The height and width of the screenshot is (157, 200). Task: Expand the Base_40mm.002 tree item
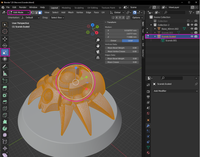pyautogui.click(x=155, y=29)
